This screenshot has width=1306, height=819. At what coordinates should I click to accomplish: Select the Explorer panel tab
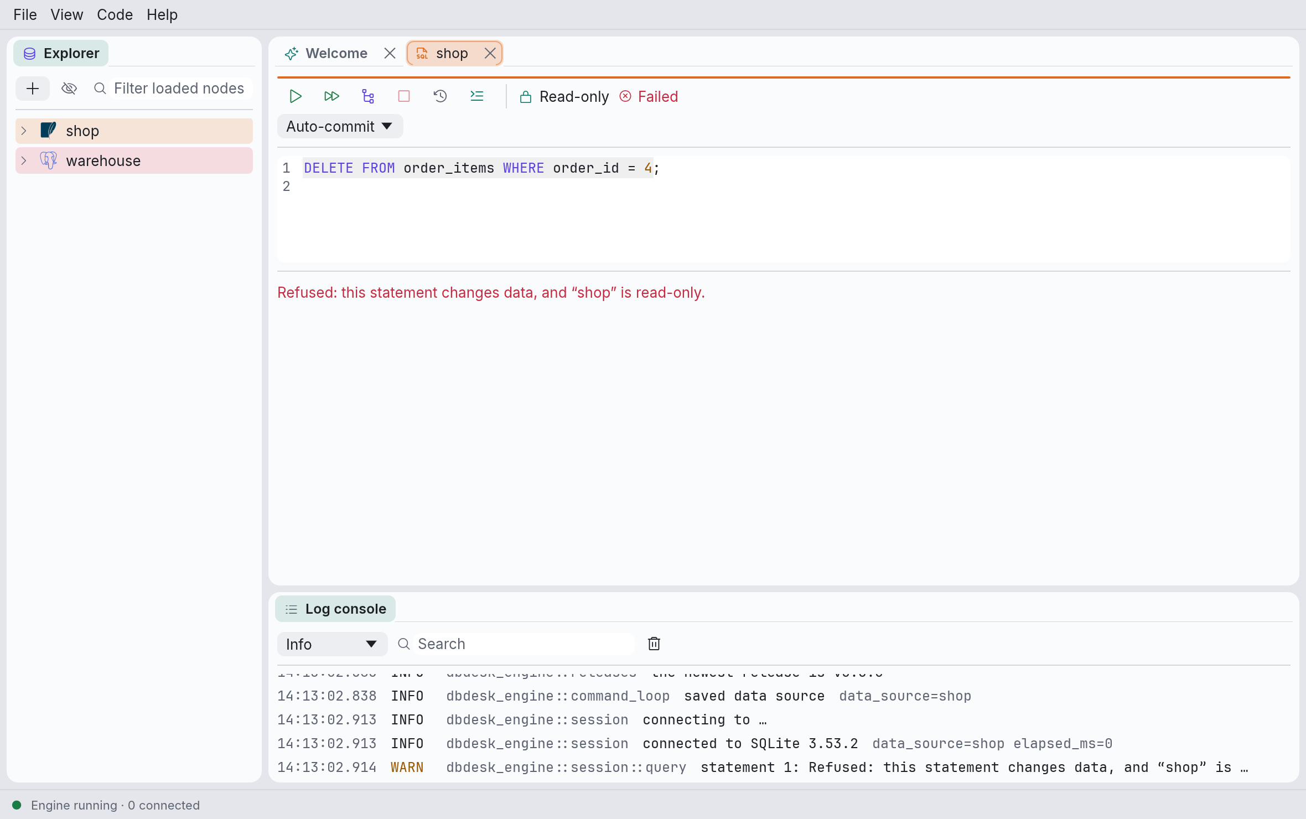coord(61,53)
